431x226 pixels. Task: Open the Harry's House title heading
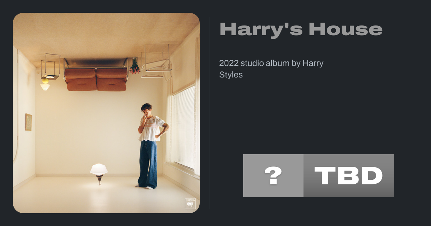pos(301,29)
